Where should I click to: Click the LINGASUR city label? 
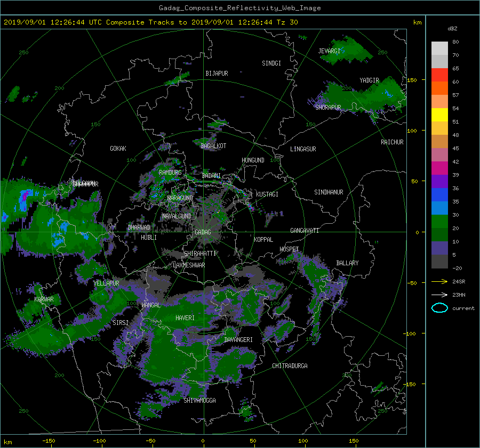303,149
